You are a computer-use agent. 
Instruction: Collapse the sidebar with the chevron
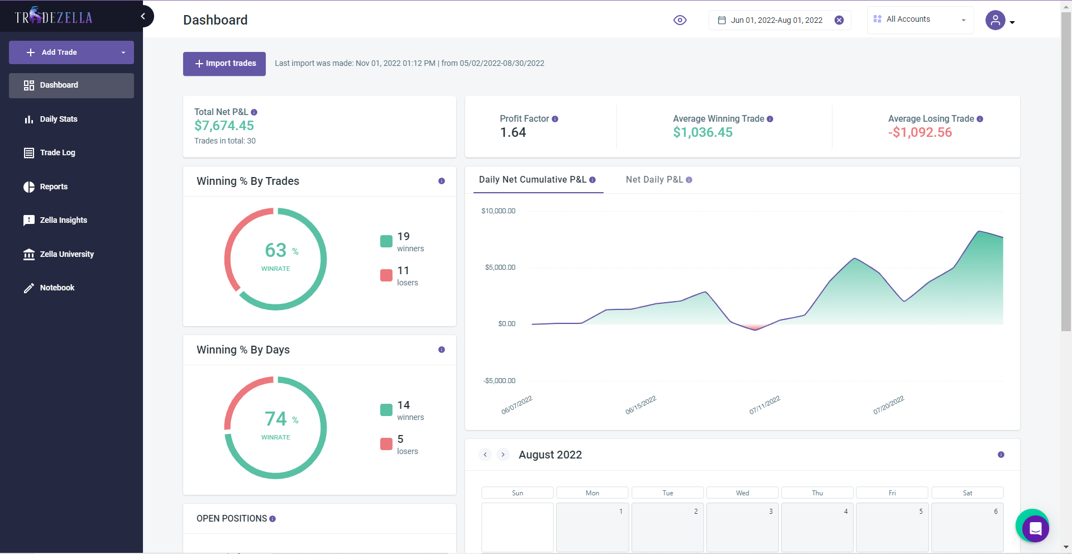click(x=143, y=16)
